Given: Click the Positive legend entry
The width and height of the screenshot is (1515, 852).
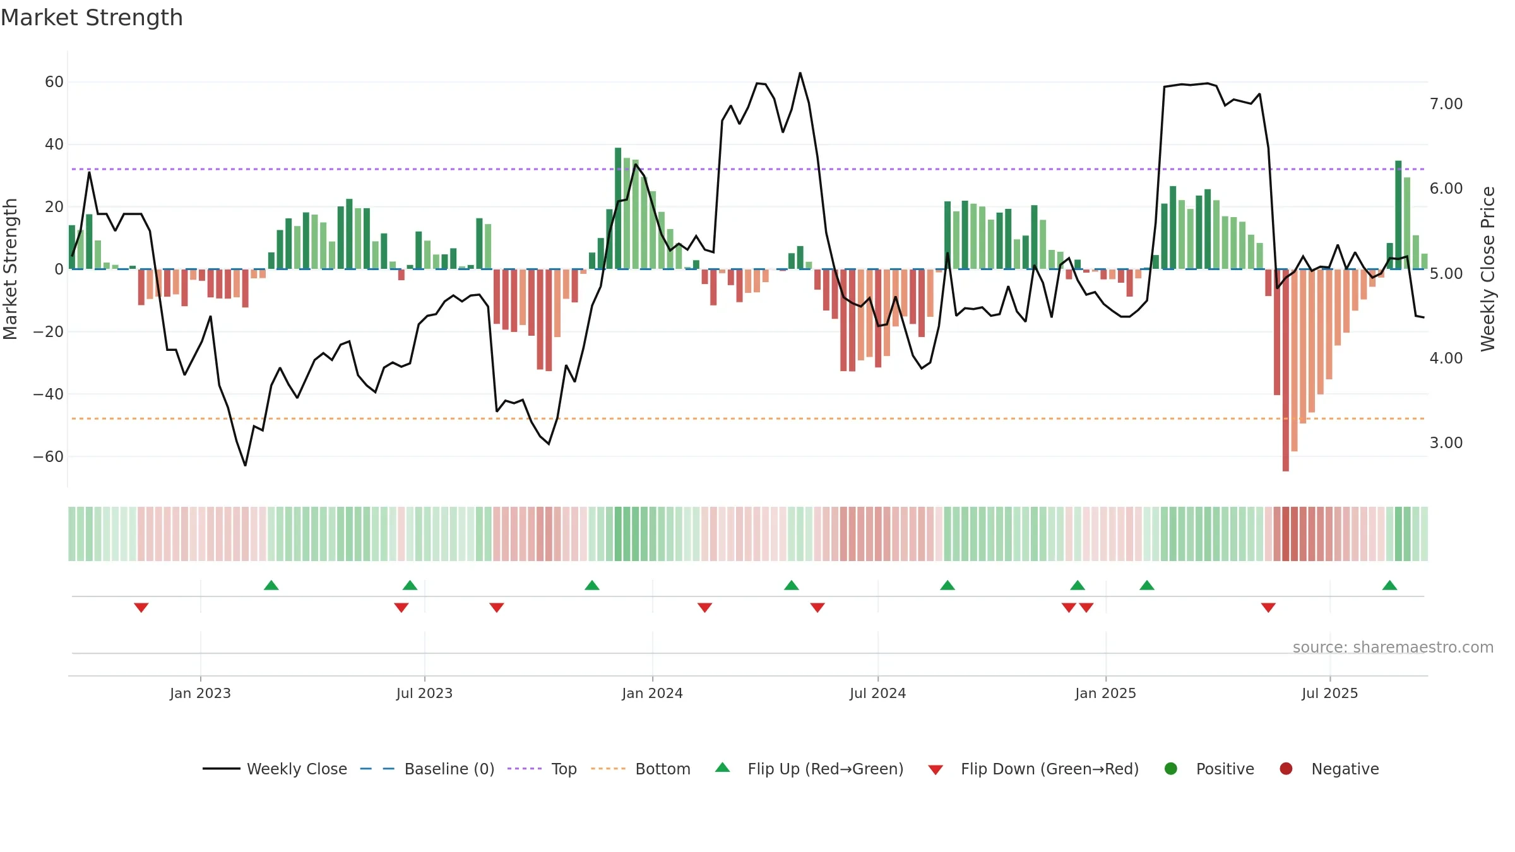Looking at the screenshot, I should coord(1209,769).
